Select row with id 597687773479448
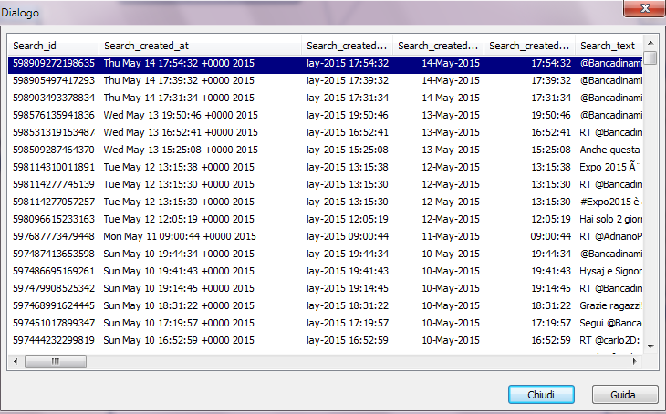Screen dimensions: 666x414 [x=325, y=236]
